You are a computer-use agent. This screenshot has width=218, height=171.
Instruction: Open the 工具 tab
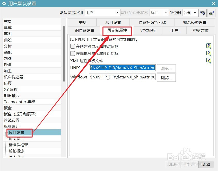[175, 30]
